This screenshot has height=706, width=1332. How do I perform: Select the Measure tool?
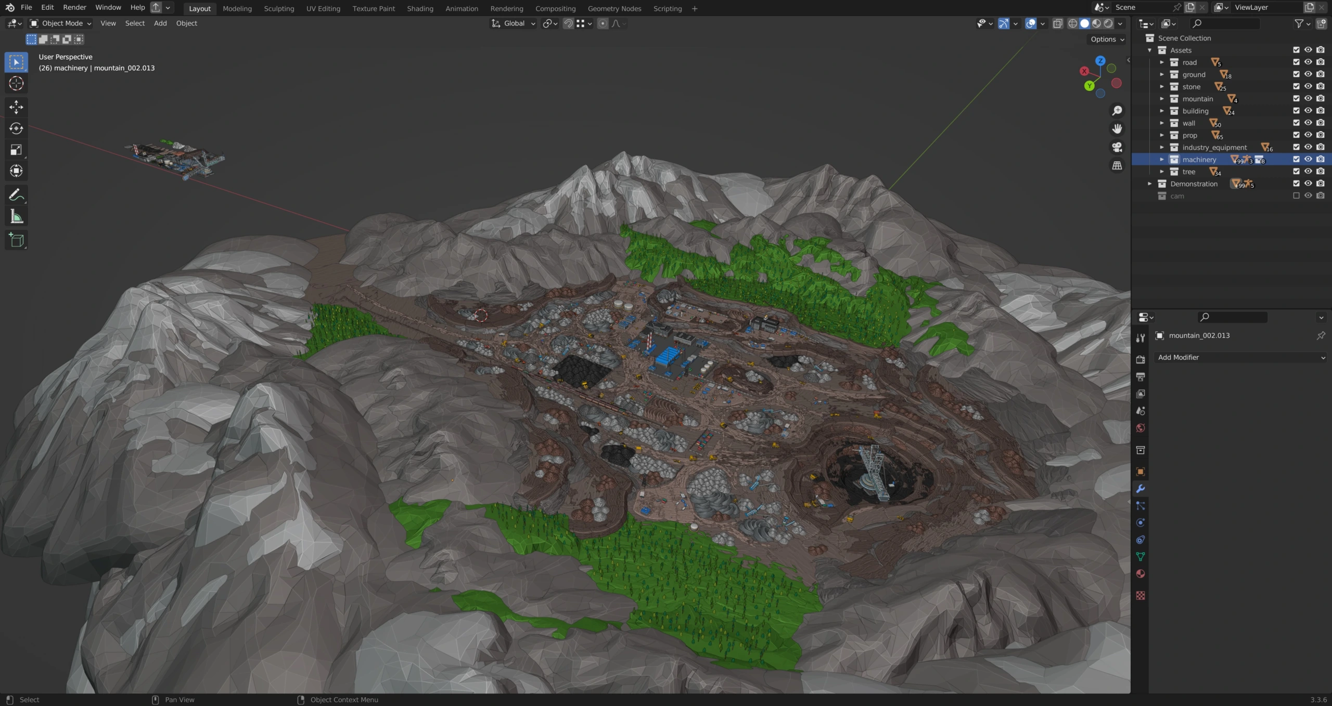[x=16, y=217]
